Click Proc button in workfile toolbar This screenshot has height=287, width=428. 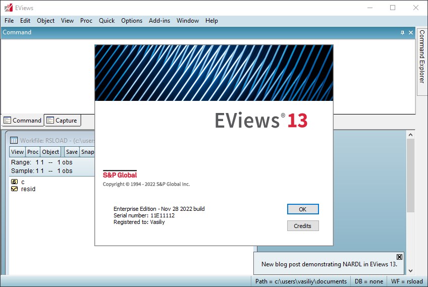click(x=33, y=152)
